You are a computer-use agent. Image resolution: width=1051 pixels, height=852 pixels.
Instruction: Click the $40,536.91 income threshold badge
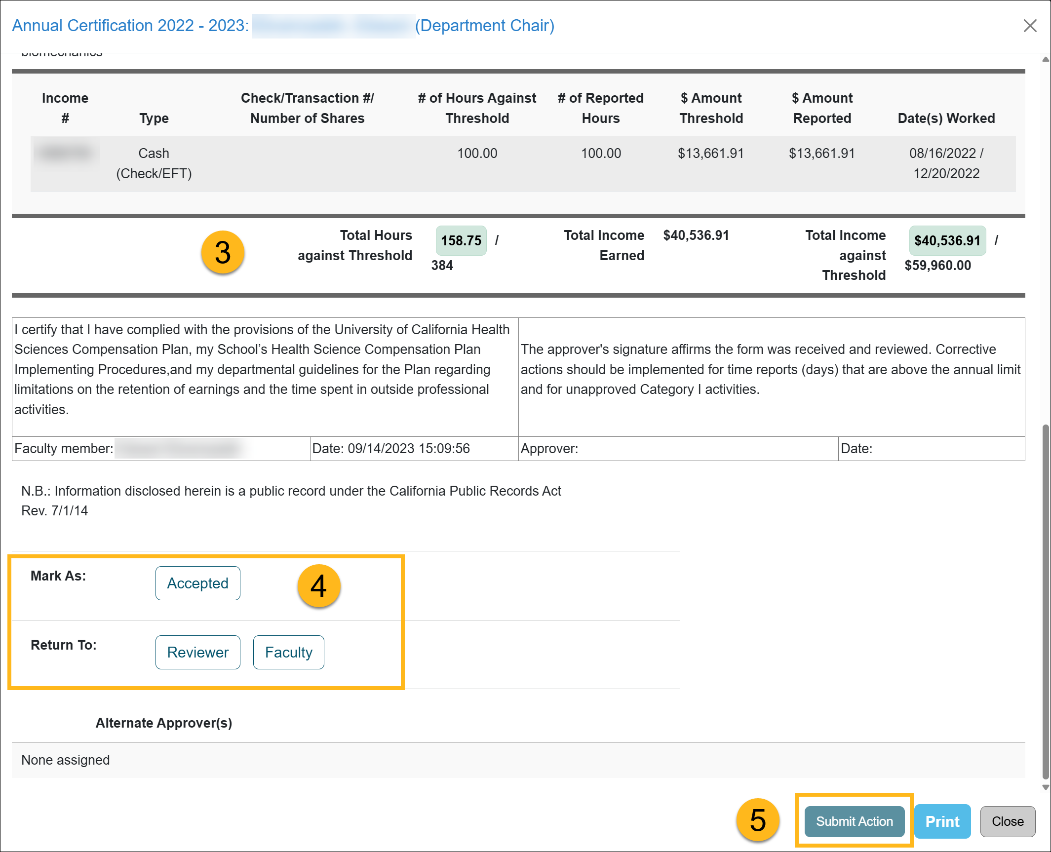tap(947, 240)
